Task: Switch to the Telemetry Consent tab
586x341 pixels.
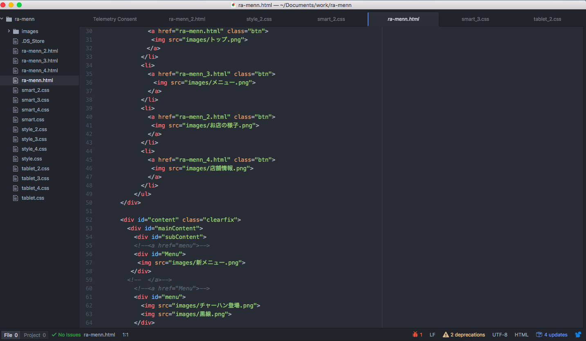Action: [115, 19]
